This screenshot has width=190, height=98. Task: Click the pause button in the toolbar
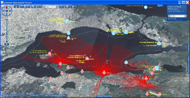pyautogui.click(x=67, y=7)
